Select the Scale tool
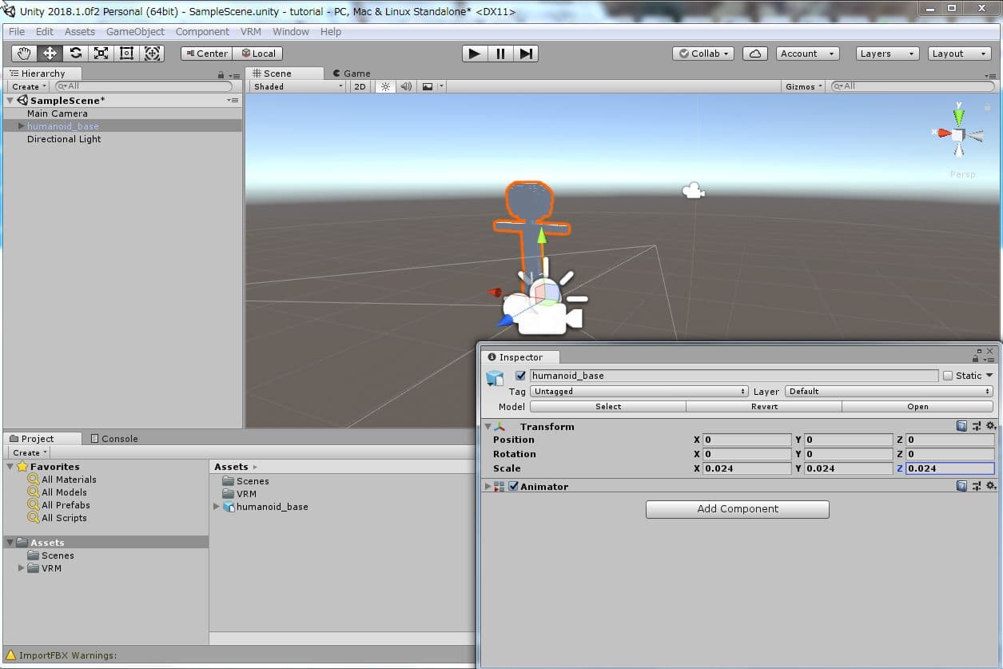 101,54
